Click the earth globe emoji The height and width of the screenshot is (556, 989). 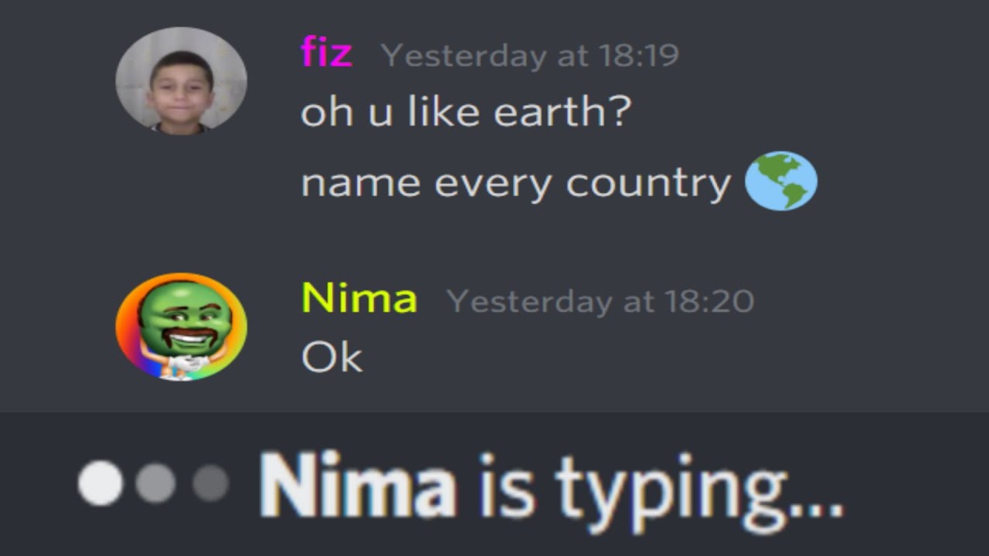click(x=780, y=181)
